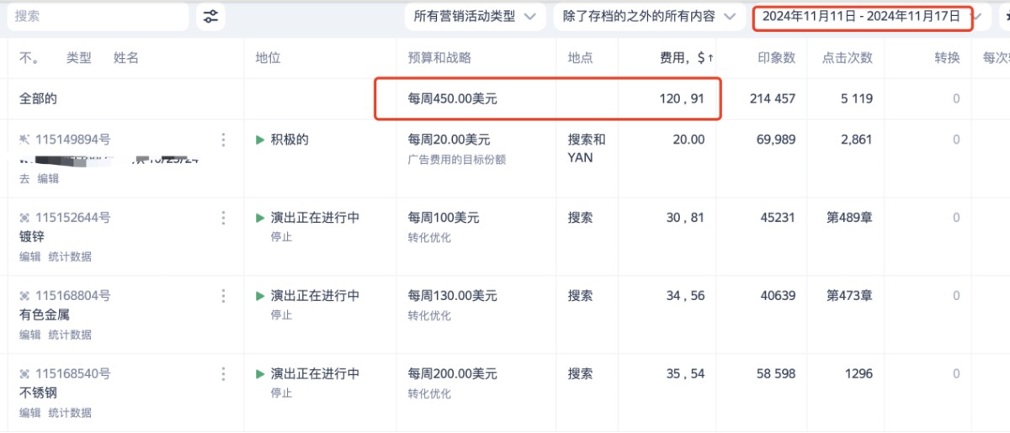Expand the 所有营销活动类型 dropdown

tap(474, 16)
